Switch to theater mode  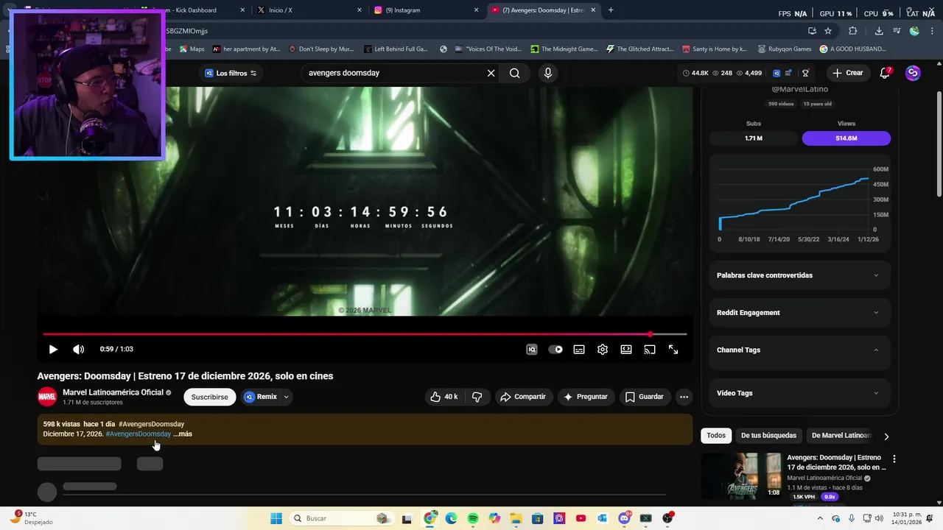pos(626,350)
